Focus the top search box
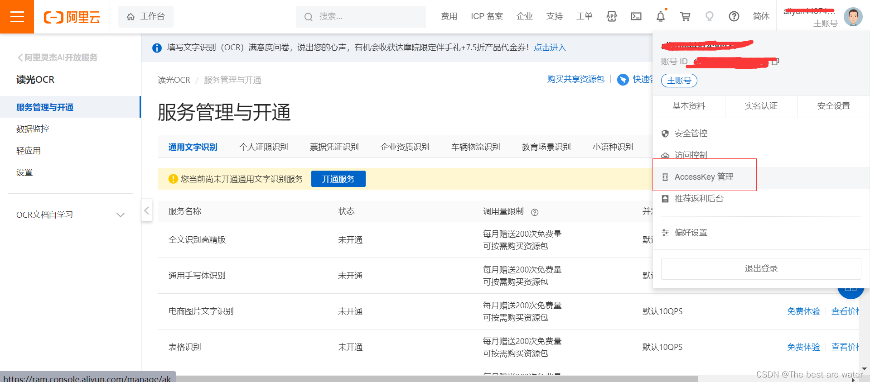Viewport: 870px width, 382px height. 361,17
